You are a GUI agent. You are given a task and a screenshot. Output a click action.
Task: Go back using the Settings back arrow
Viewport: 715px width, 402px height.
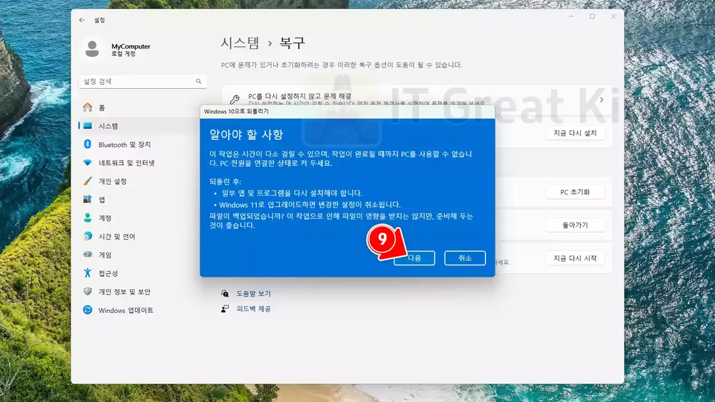[x=82, y=20]
